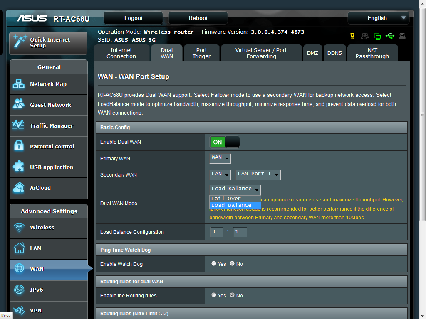Select No for Enable Watch Dog
The image size is (426, 319).
pos(232,263)
